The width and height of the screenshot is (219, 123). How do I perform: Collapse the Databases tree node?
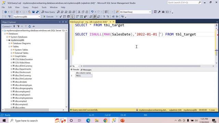coord(5,34)
